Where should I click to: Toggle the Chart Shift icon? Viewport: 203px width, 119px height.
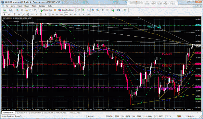(x=108, y=10)
